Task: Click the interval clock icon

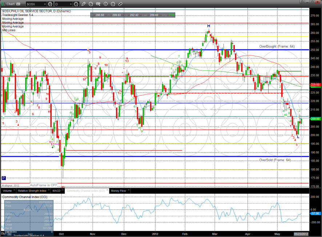Action: tap(76, 4)
